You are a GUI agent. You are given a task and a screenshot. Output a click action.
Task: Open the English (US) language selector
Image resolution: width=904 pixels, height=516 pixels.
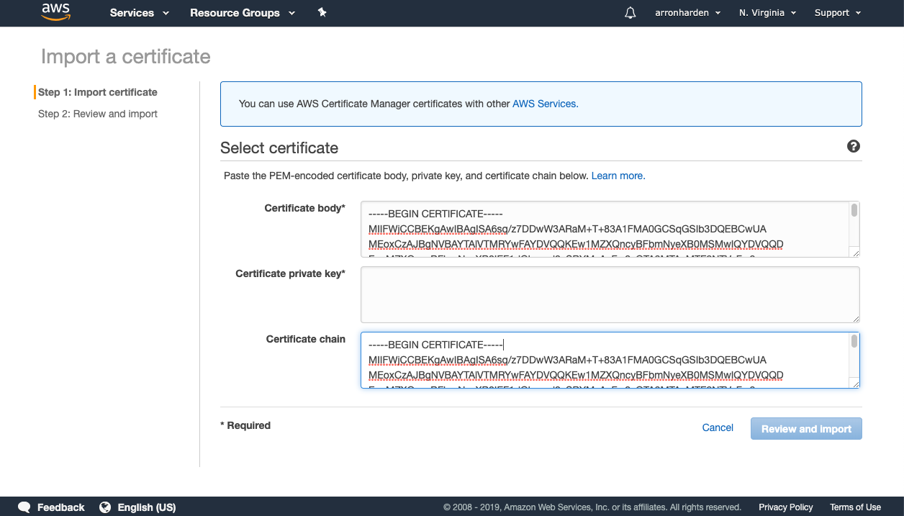click(x=147, y=507)
